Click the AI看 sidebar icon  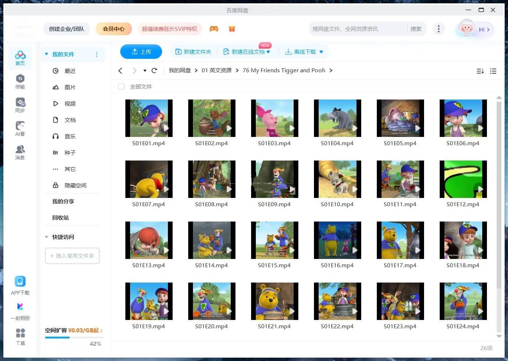[x=20, y=129]
